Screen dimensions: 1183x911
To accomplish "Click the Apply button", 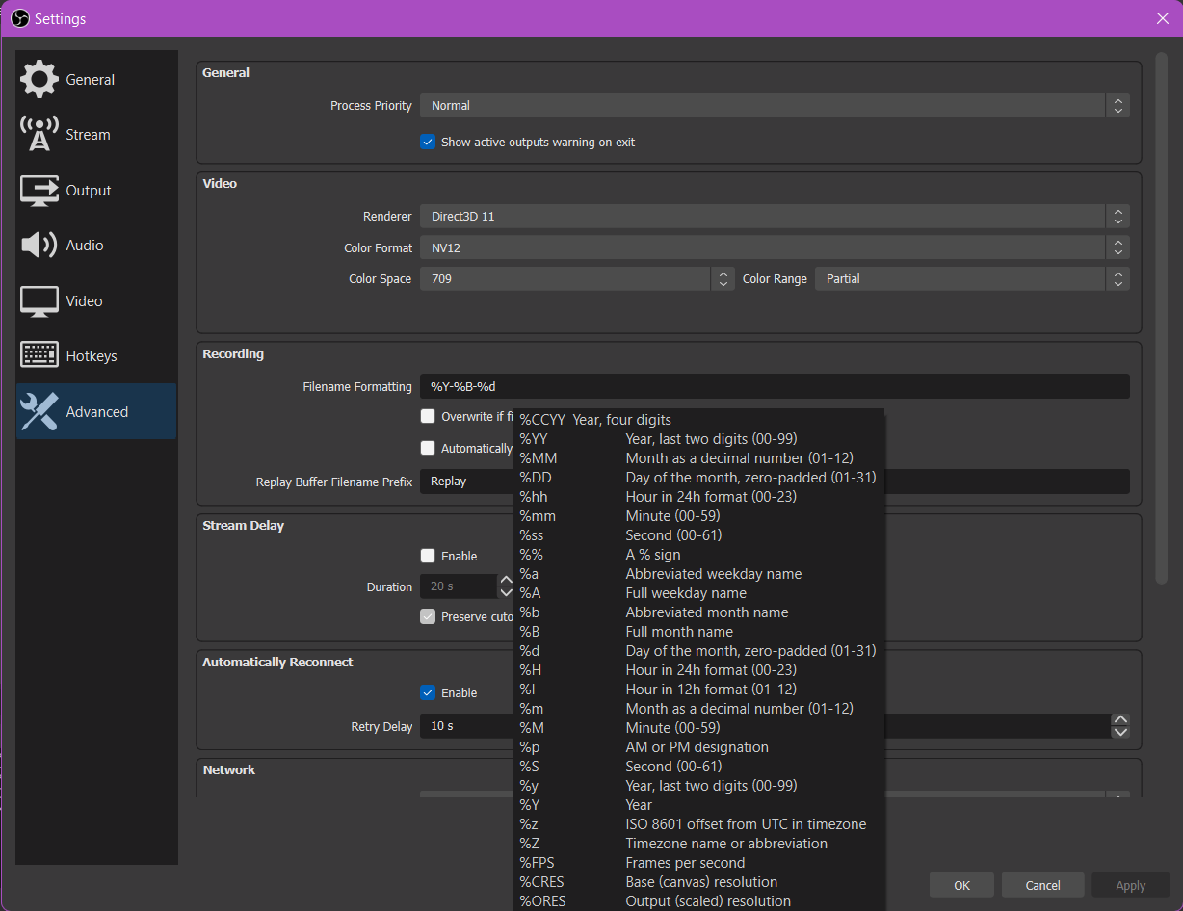I will point(1131,885).
